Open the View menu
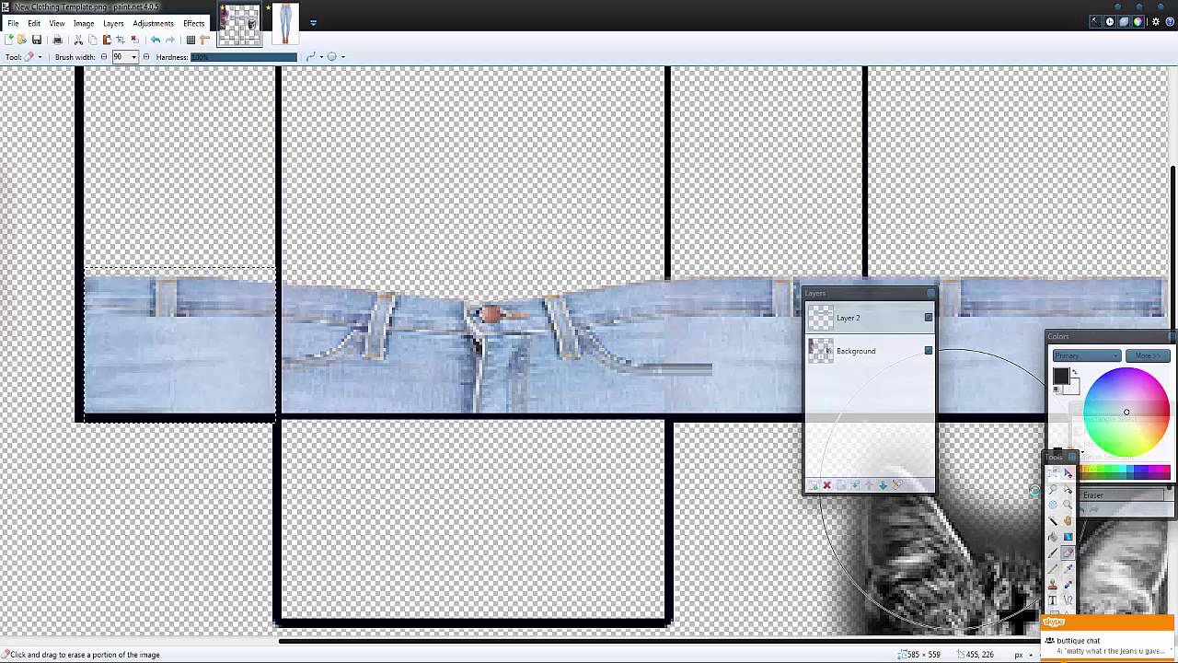Image resolution: width=1178 pixels, height=663 pixels. coord(57,23)
